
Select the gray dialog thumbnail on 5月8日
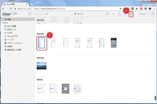click(65, 89)
